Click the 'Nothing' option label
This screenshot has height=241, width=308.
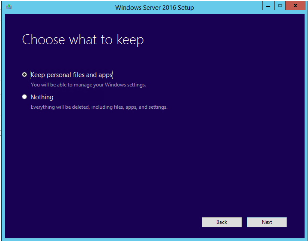click(x=42, y=97)
